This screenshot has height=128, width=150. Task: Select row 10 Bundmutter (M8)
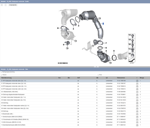[x=75, y=114]
